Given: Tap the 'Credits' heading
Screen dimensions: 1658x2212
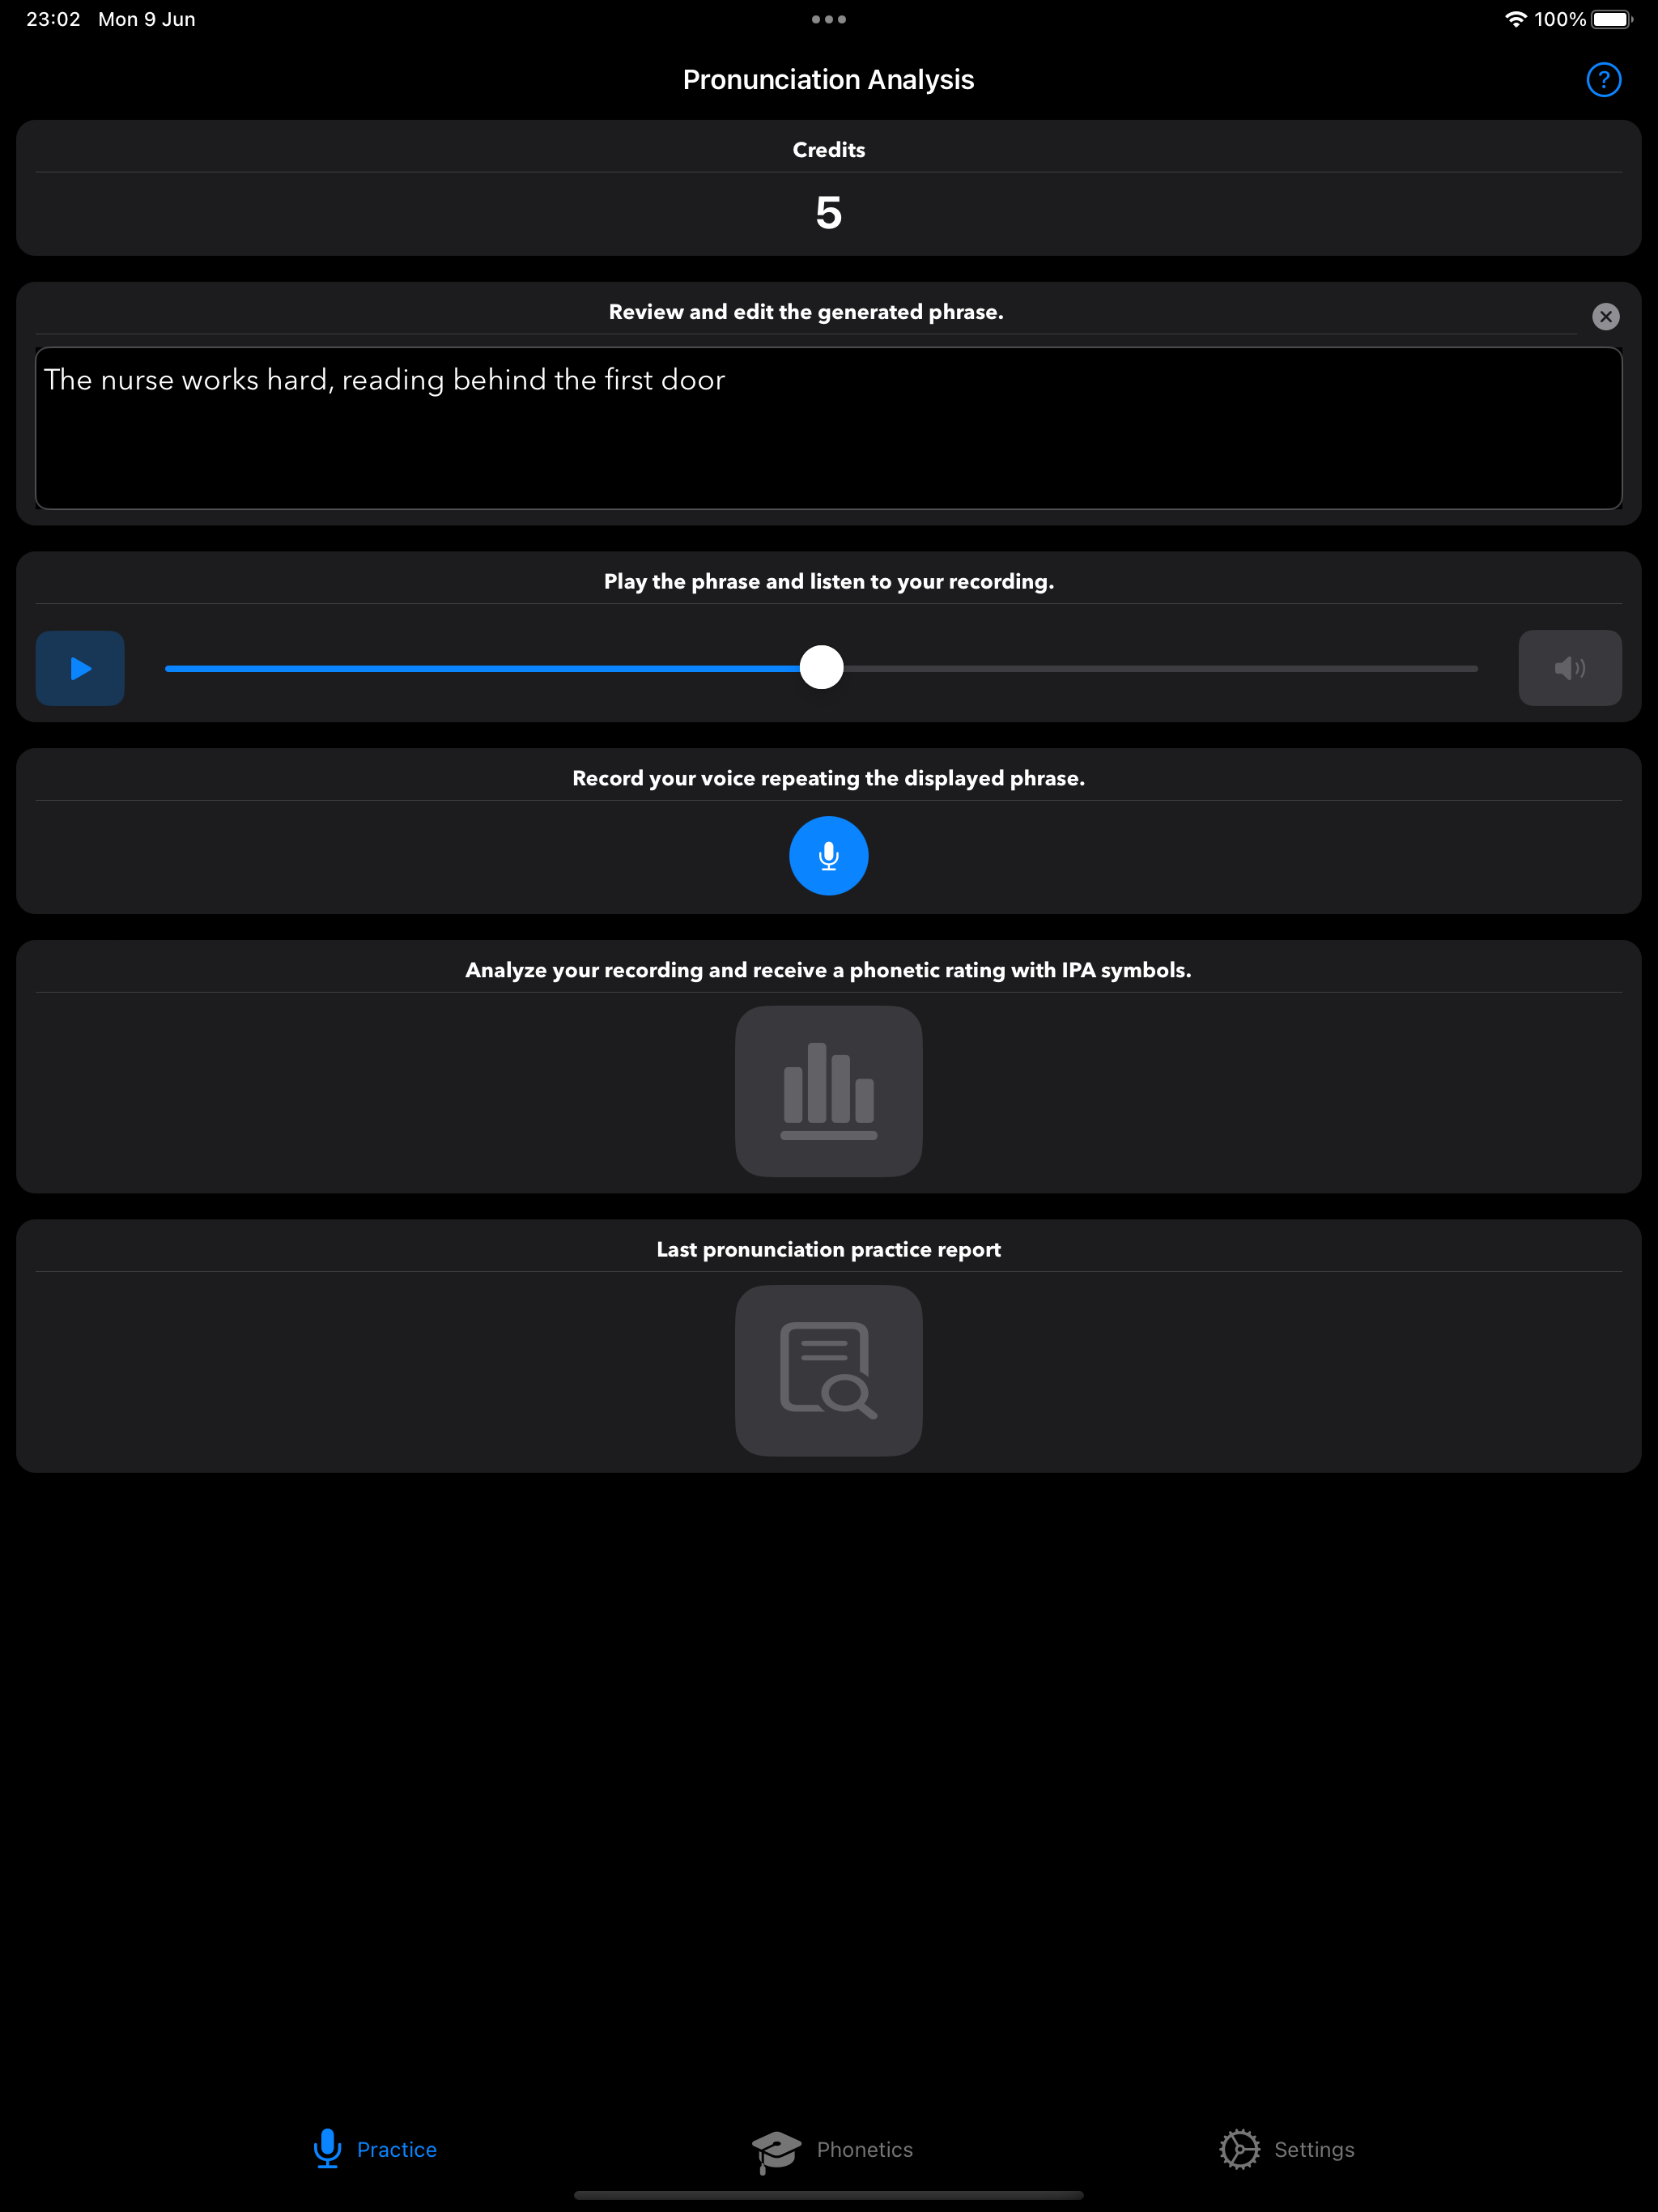Looking at the screenshot, I should (x=828, y=150).
